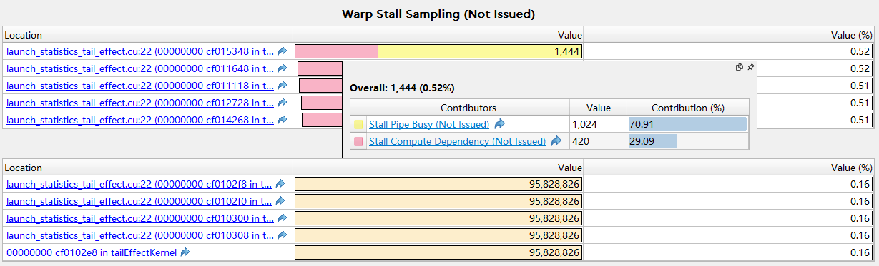This screenshot has height=266, width=879.
Task: Click the 95,828,826 bar in cf0102f8 row
Action: coord(438,183)
